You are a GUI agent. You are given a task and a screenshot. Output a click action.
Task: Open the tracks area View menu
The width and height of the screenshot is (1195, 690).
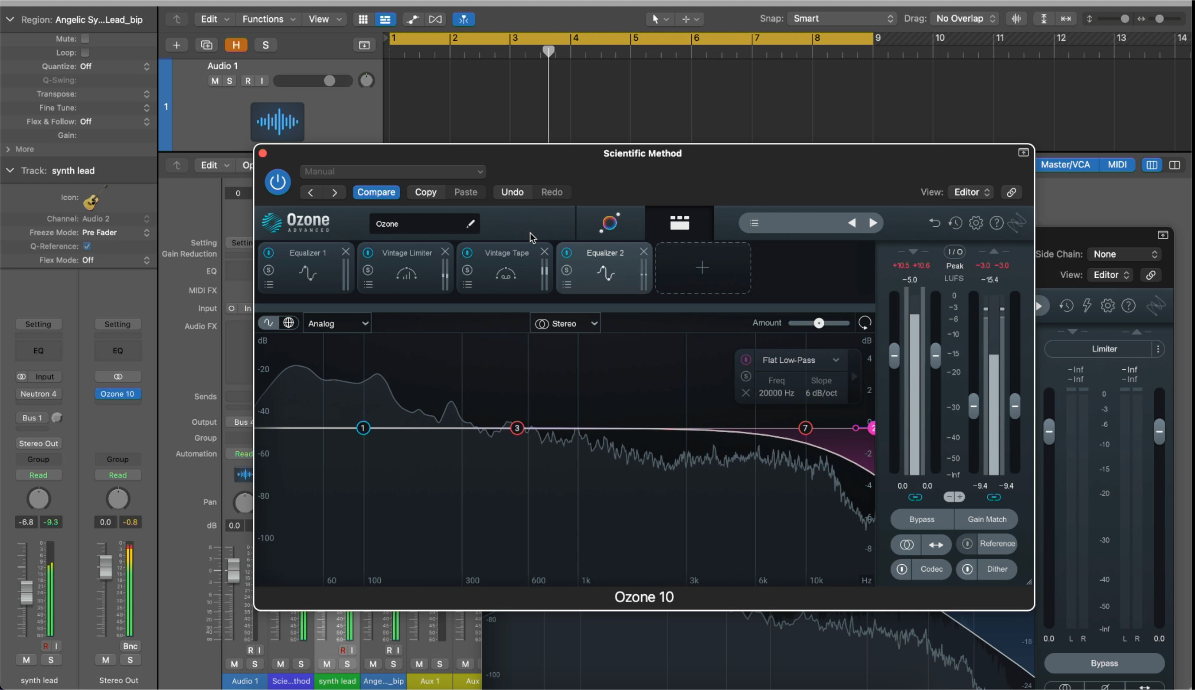click(324, 19)
